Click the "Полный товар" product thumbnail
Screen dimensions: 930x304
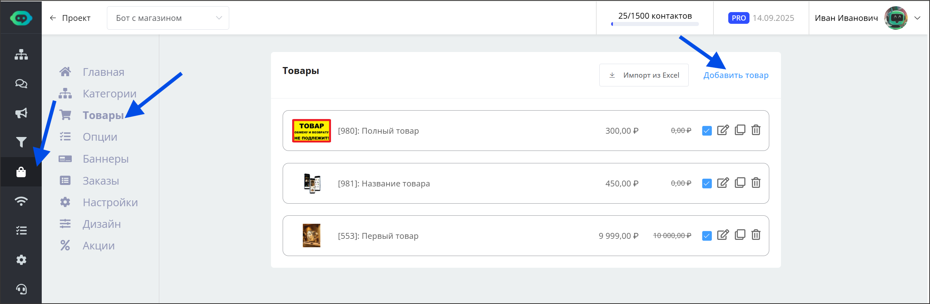coord(312,131)
